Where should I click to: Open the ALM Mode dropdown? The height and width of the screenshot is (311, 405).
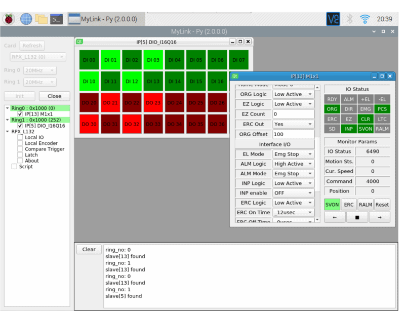click(293, 173)
